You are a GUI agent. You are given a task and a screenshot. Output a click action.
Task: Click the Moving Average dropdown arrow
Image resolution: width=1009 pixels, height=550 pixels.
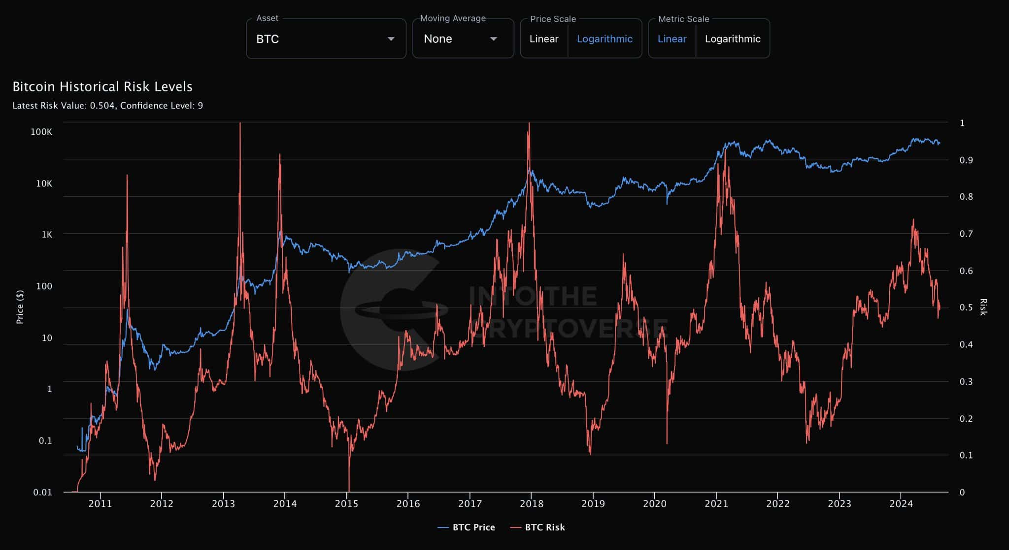click(493, 39)
